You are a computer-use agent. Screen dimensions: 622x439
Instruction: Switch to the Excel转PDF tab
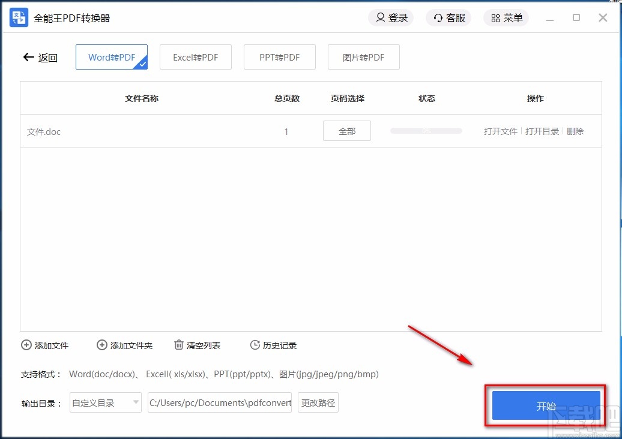[195, 56]
